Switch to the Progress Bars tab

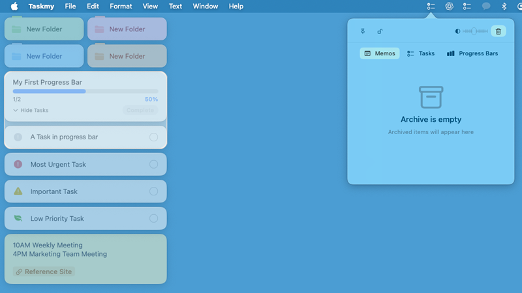pos(472,53)
